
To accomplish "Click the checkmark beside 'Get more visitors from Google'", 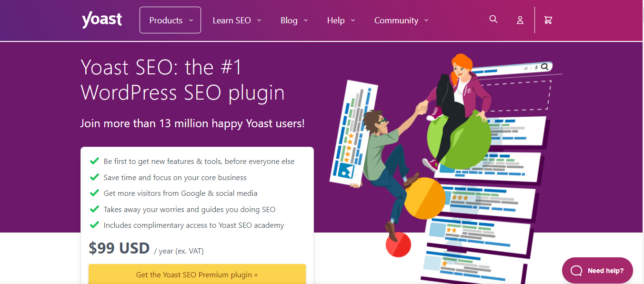I will point(94,193).
